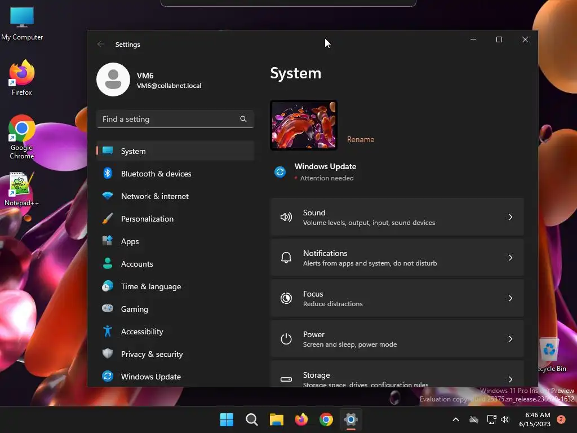Click the Sound speaker icon
Viewport: 577px width, 433px height.
point(286,217)
